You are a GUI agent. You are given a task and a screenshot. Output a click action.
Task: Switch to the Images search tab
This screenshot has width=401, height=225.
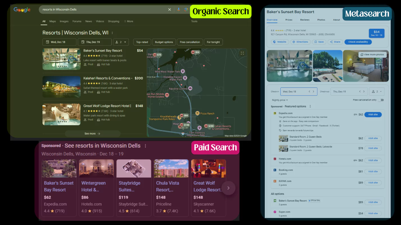[64, 21]
